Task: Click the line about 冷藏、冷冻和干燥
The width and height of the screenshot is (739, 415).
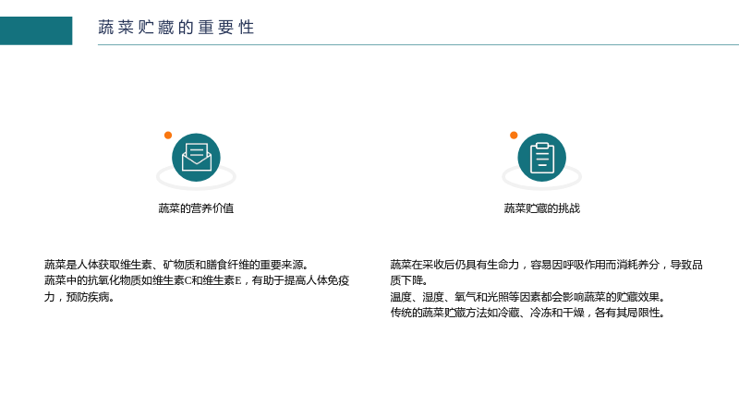Action: pos(527,313)
